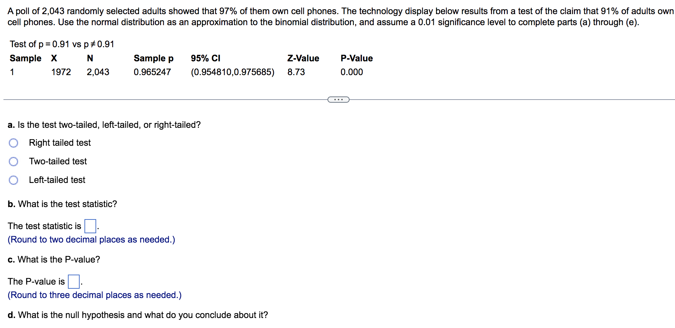Image resolution: width=675 pixels, height=328 pixels.
Task: Click the N value 2,043
Action: coord(98,72)
